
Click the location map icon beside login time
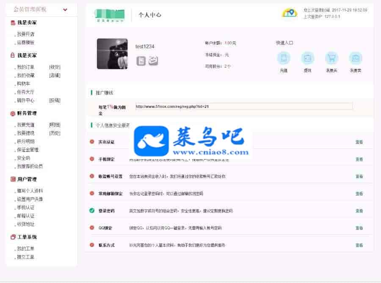[x=290, y=13]
